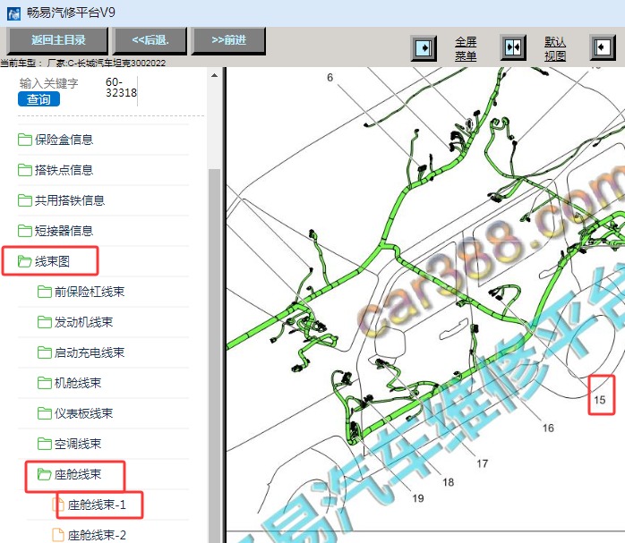Click connector label 6 in the diagram

coord(330,78)
